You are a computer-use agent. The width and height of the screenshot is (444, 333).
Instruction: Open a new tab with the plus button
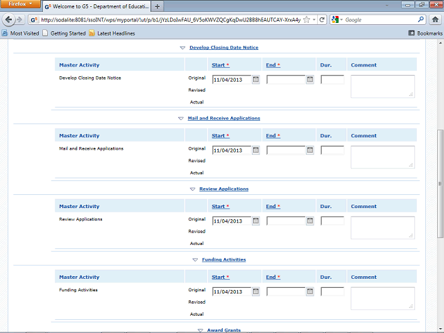click(157, 6)
